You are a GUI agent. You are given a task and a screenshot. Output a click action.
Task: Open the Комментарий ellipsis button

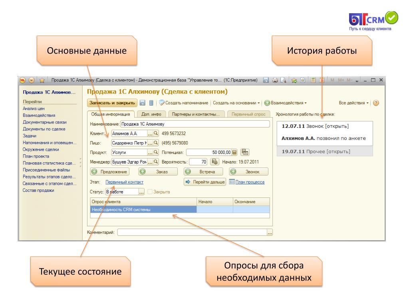(x=270, y=232)
